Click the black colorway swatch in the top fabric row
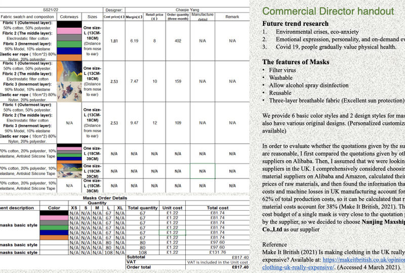405x273 pixels. 69,24
